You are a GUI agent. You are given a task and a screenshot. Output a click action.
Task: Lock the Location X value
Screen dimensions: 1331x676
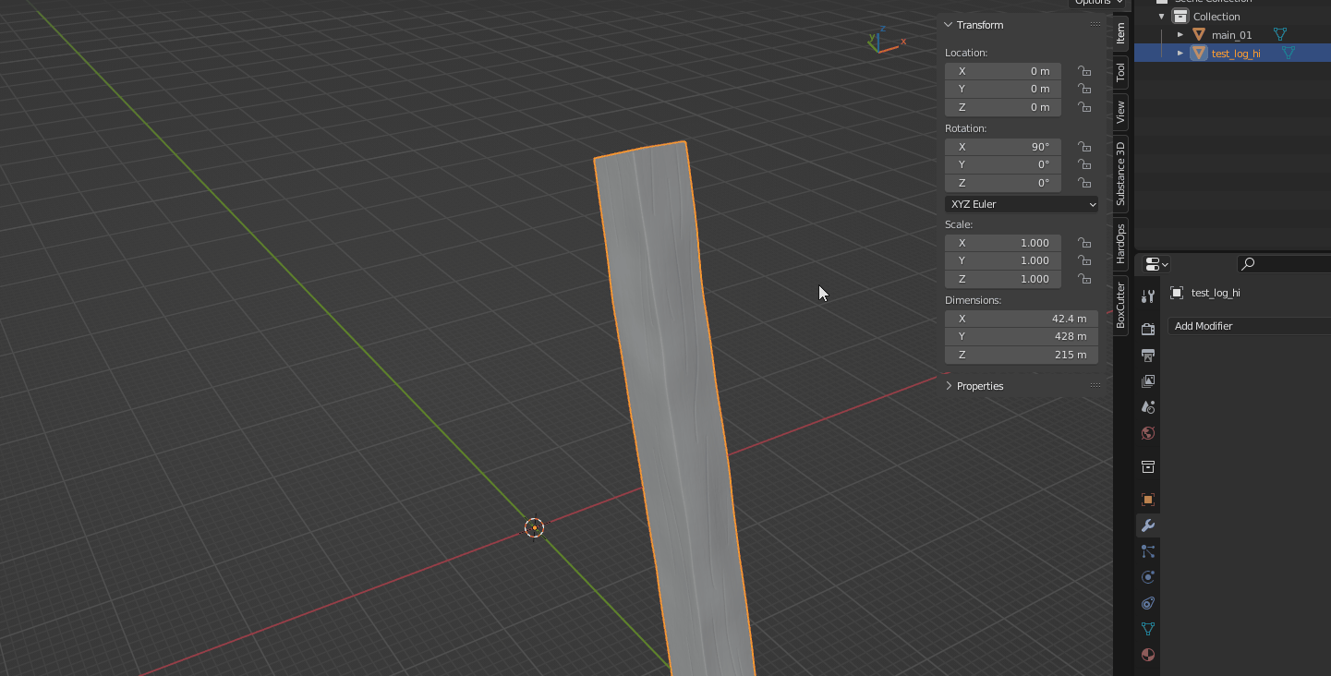[x=1085, y=71]
